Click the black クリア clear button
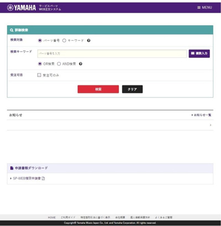 click(x=132, y=89)
